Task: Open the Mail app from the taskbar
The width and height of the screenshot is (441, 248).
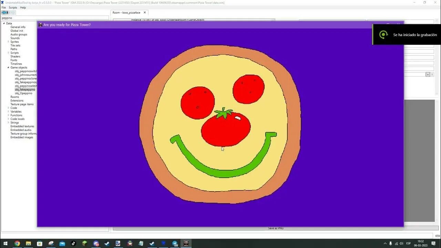Action: point(62,244)
